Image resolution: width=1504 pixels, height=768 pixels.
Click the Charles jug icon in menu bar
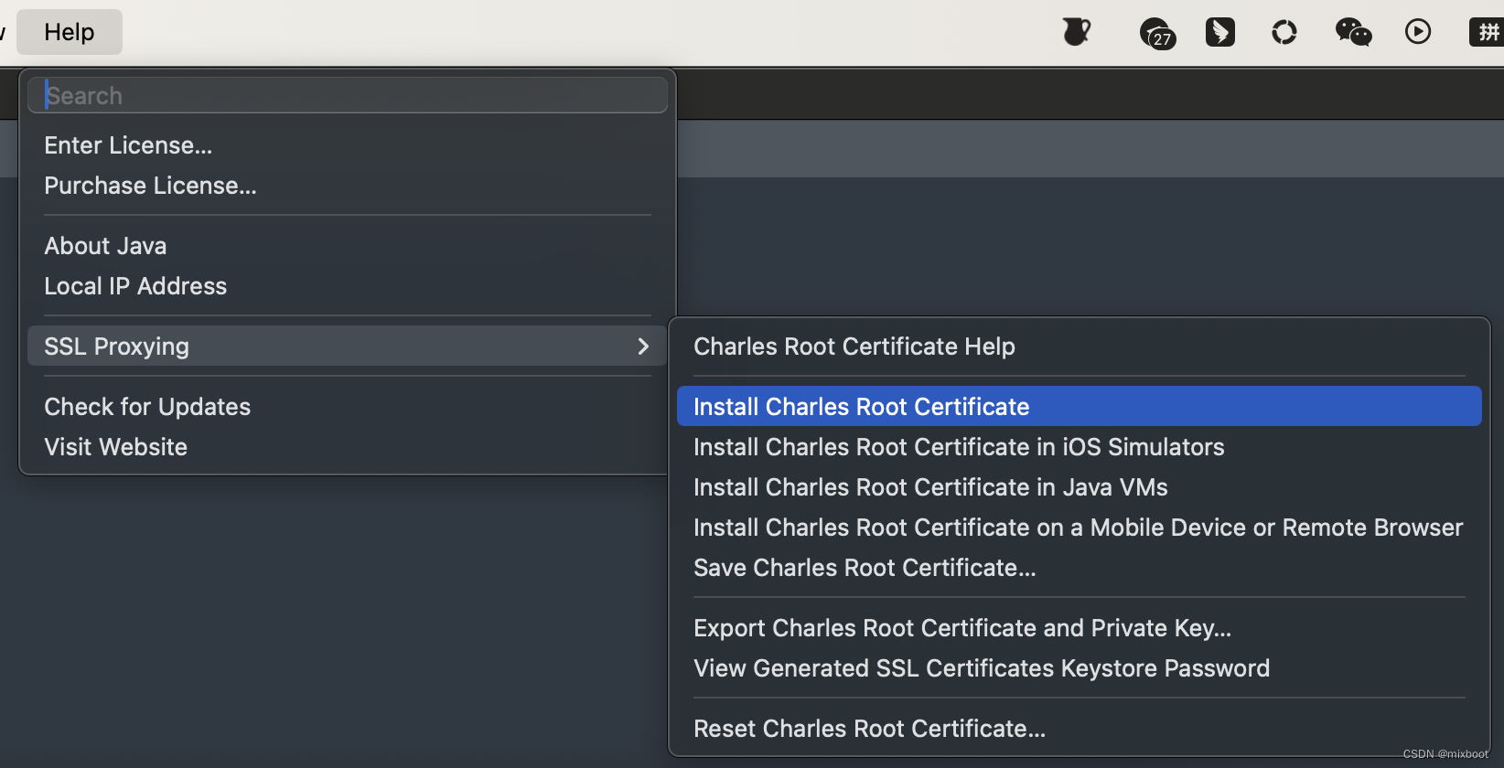[1077, 32]
